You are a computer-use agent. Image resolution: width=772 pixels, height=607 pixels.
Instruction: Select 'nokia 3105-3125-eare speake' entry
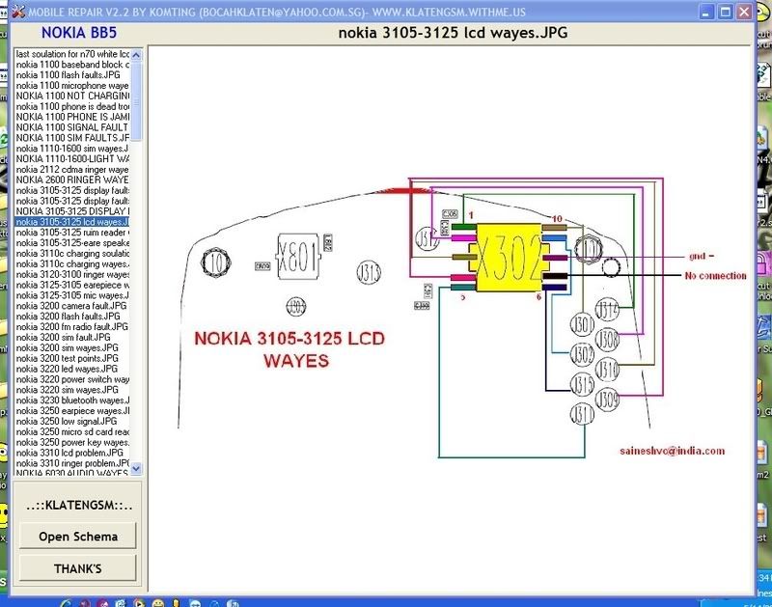pyautogui.click(x=72, y=242)
